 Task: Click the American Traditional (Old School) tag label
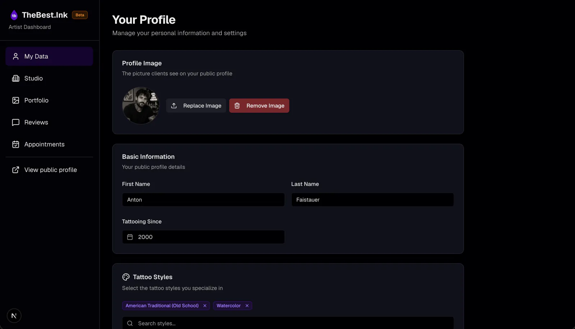pos(162,306)
